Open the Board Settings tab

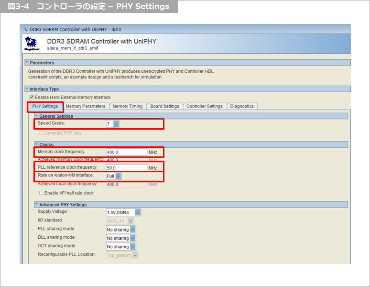165,107
